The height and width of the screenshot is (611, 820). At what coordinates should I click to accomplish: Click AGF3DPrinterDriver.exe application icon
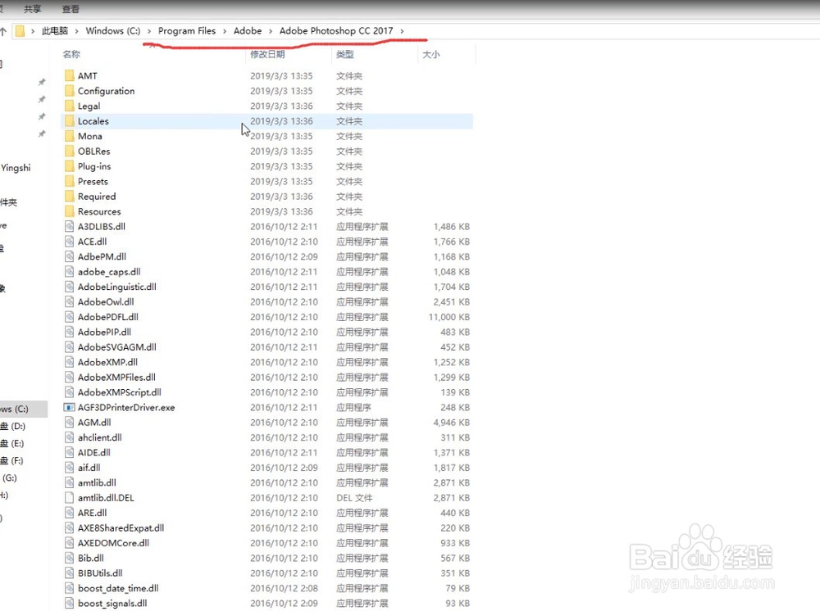[x=69, y=407]
